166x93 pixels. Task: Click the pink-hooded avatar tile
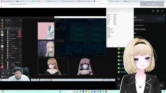[x=85, y=66]
